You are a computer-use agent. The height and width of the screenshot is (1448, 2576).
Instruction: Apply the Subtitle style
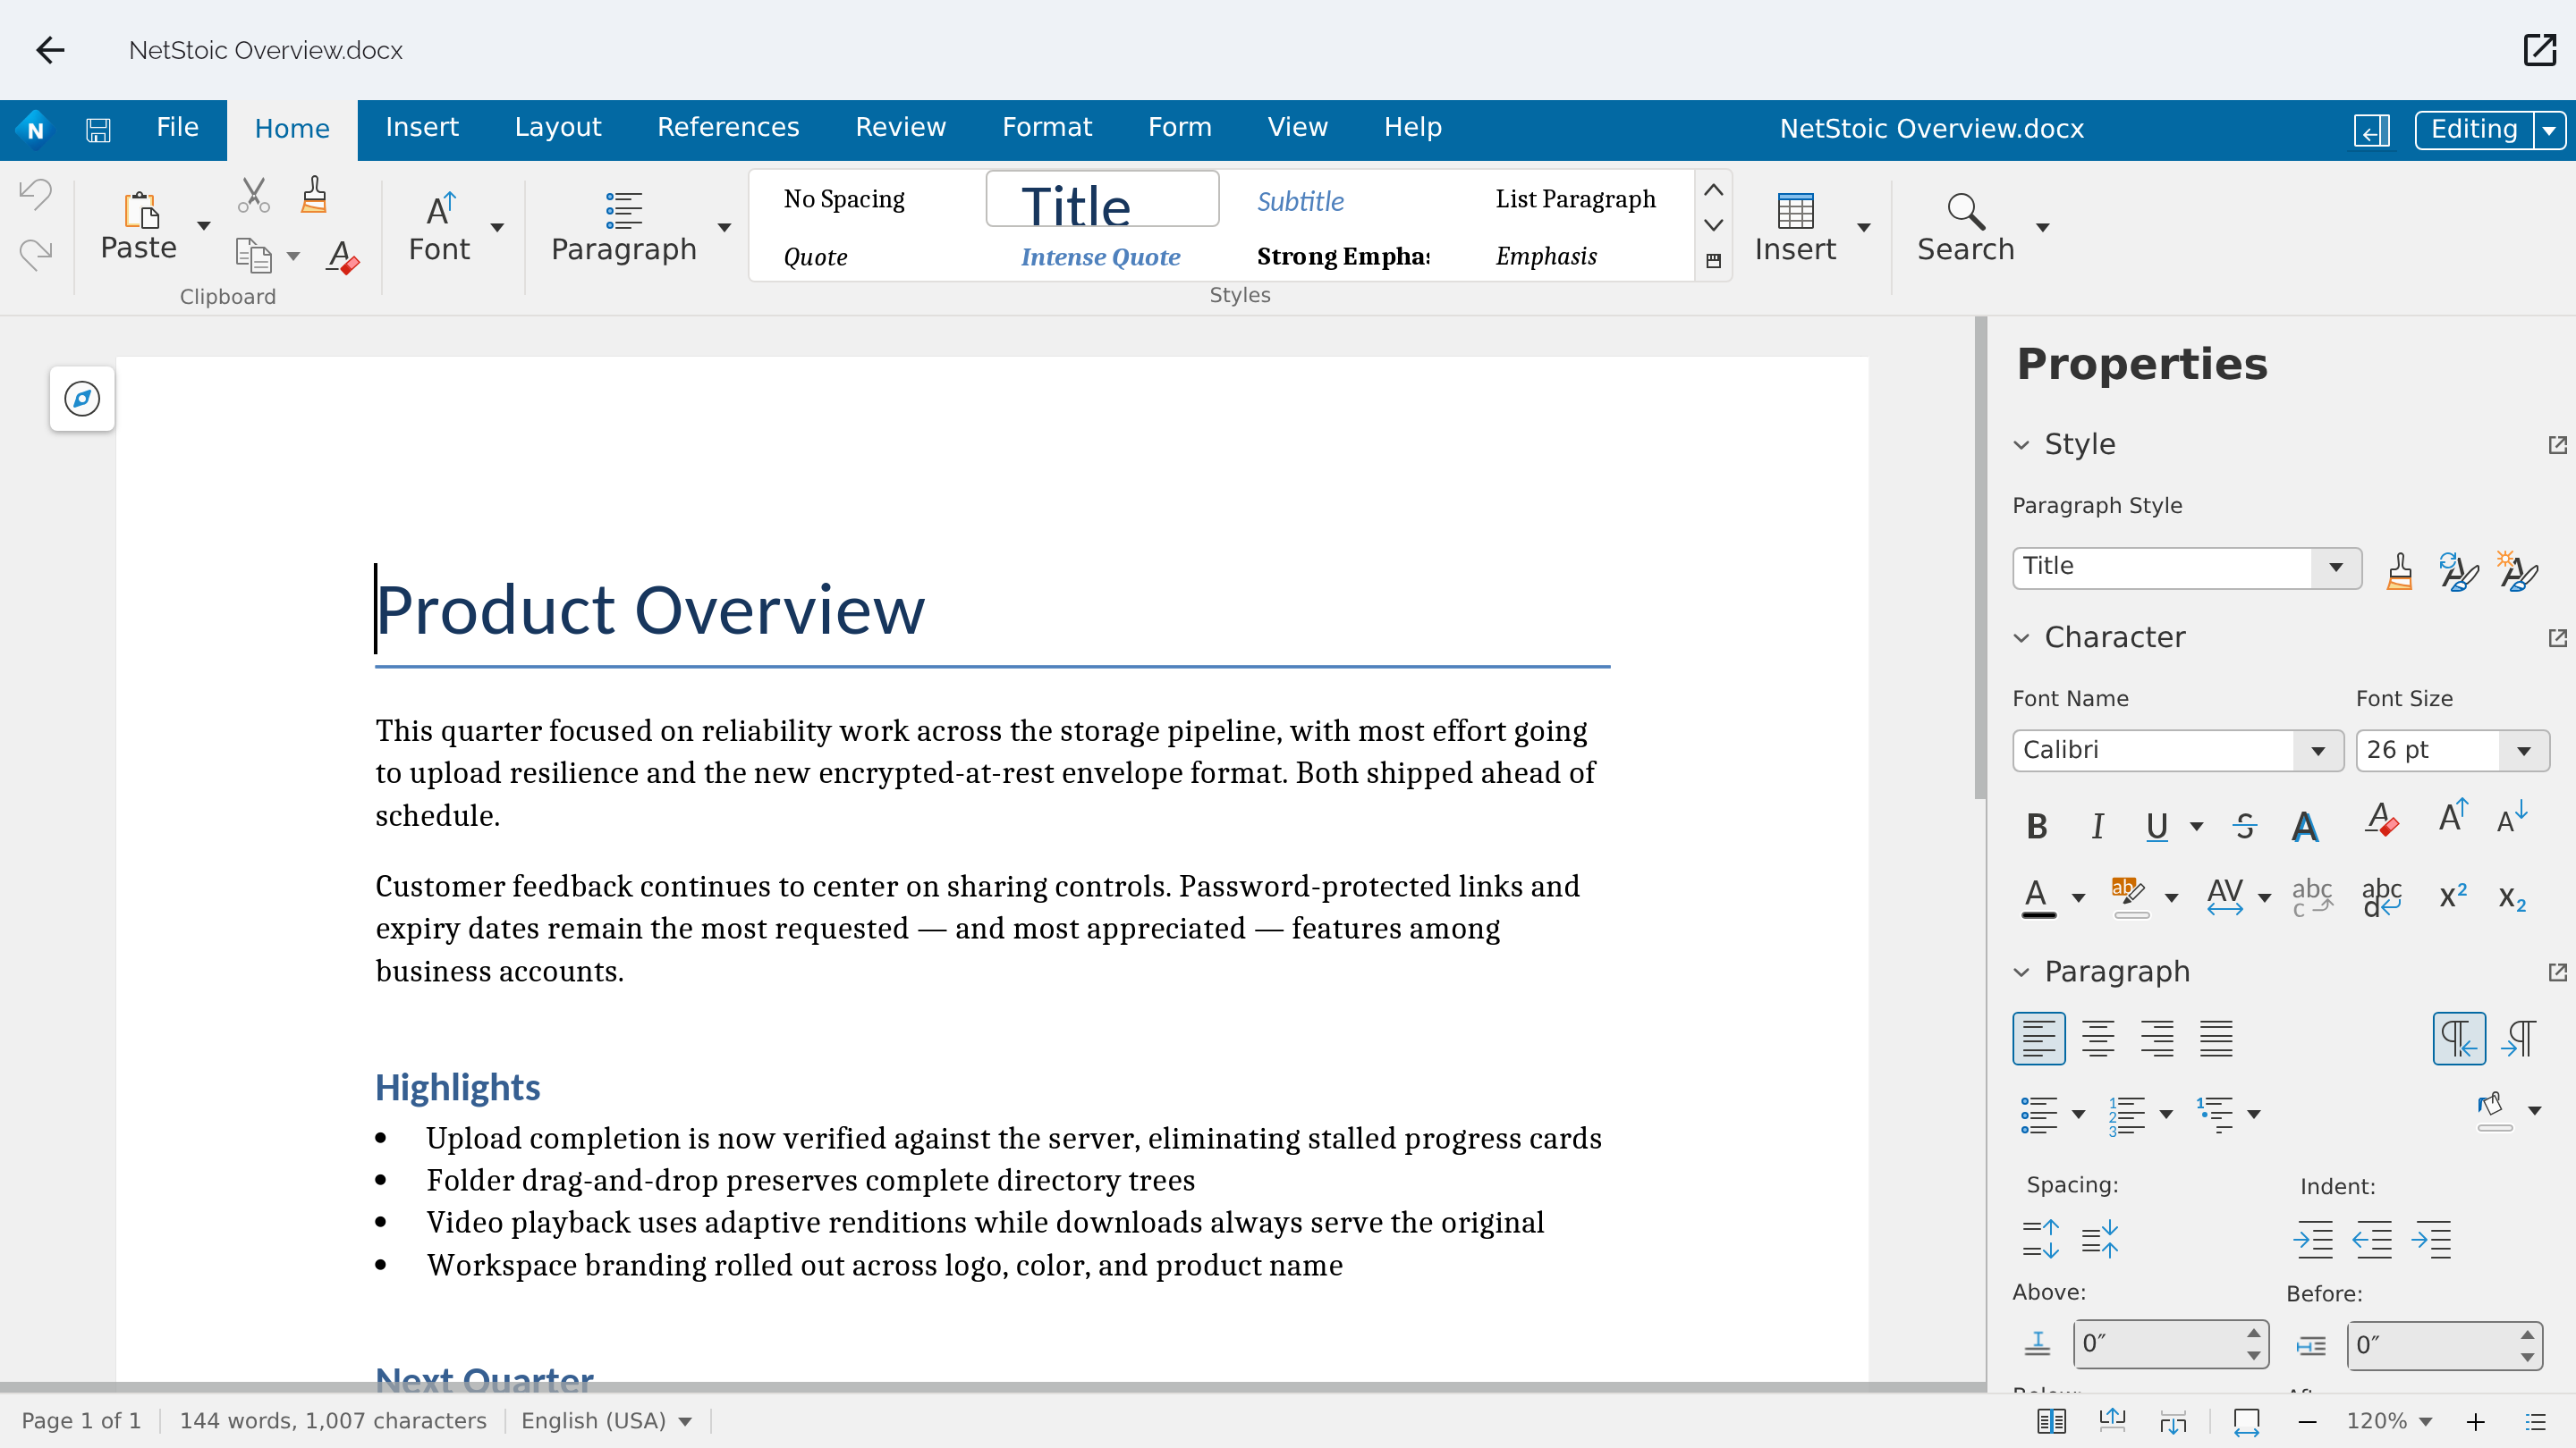1300,201
